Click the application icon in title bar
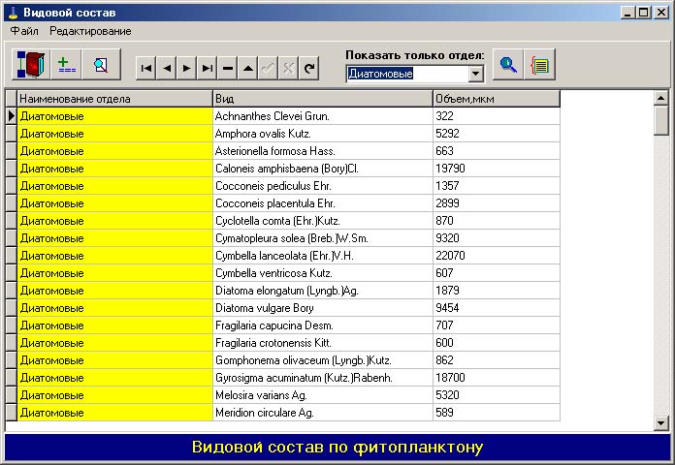Viewport: 675px width, 465px height. [14, 13]
